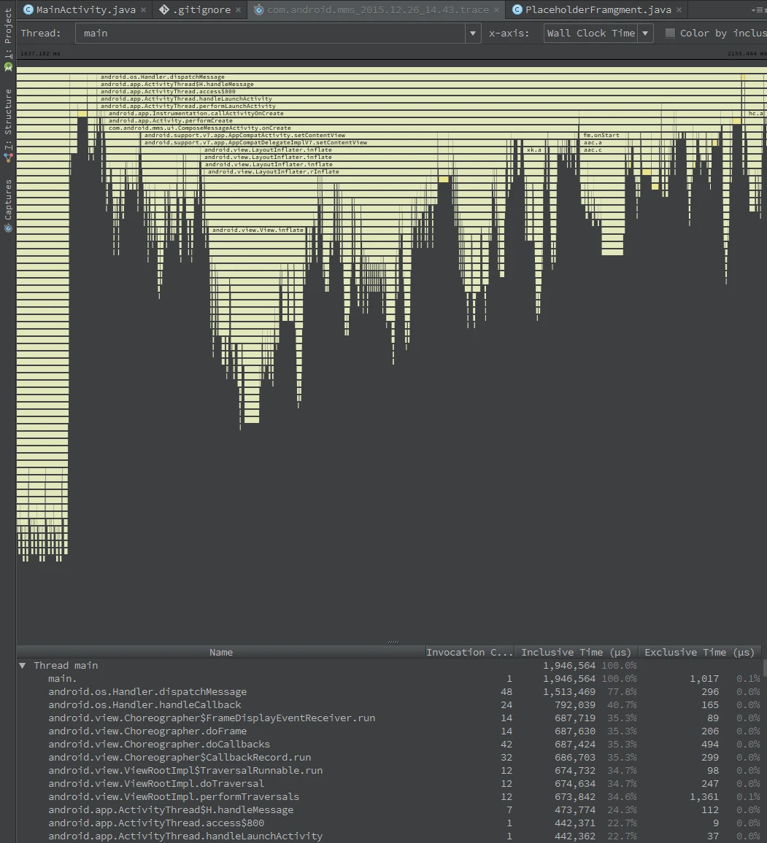This screenshot has width=767, height=843.
Task: Open the editor tabs options icon top right
Action: [759, 10]
